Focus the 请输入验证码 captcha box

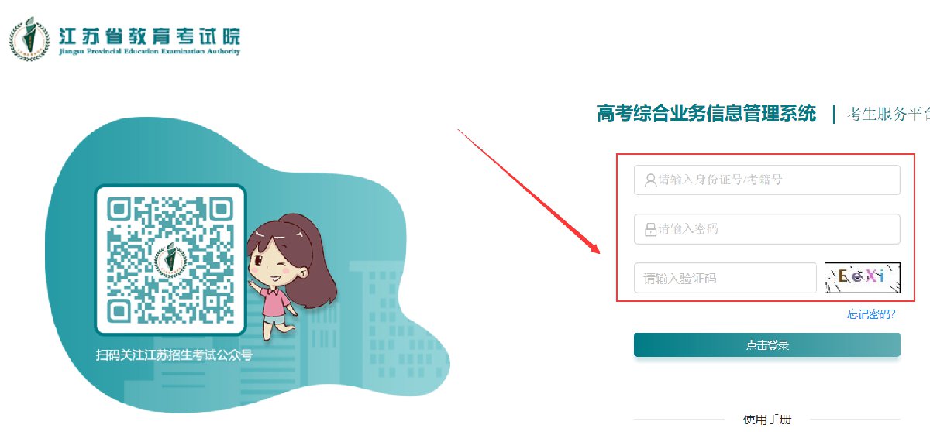725,278
